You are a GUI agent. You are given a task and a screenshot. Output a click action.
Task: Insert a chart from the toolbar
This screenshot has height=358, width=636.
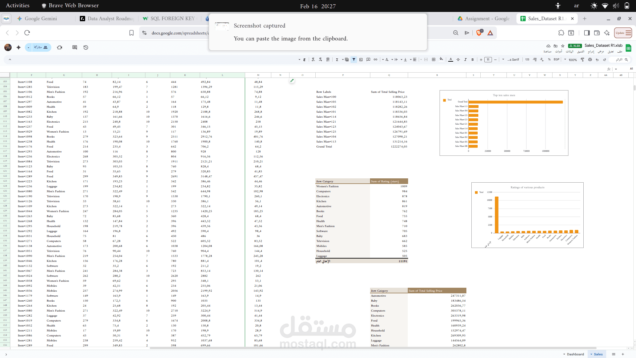pos(361,60)
